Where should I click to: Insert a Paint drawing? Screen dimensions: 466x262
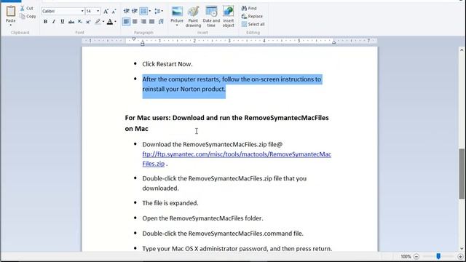tap(193, 17)
